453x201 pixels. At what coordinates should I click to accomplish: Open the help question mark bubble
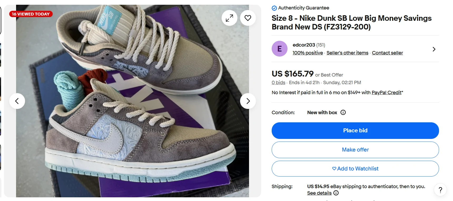point(440,190)
